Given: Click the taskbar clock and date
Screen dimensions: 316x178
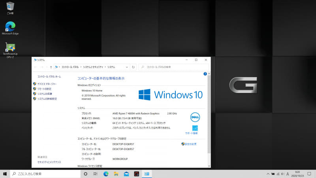Looking at the screenshot, I should point(297,174).
